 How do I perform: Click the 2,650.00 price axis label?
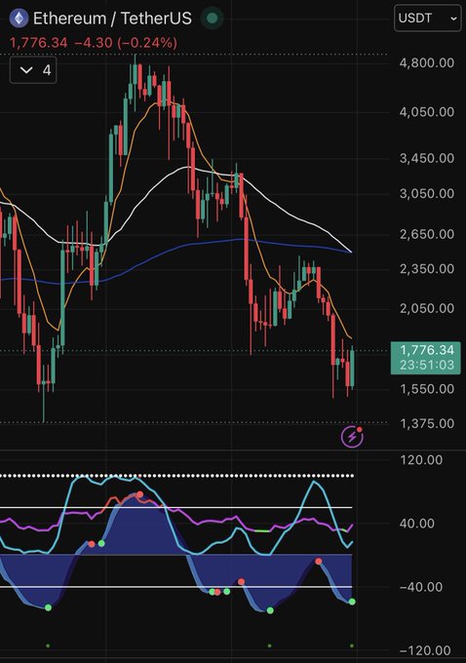[x=427, y=234]
